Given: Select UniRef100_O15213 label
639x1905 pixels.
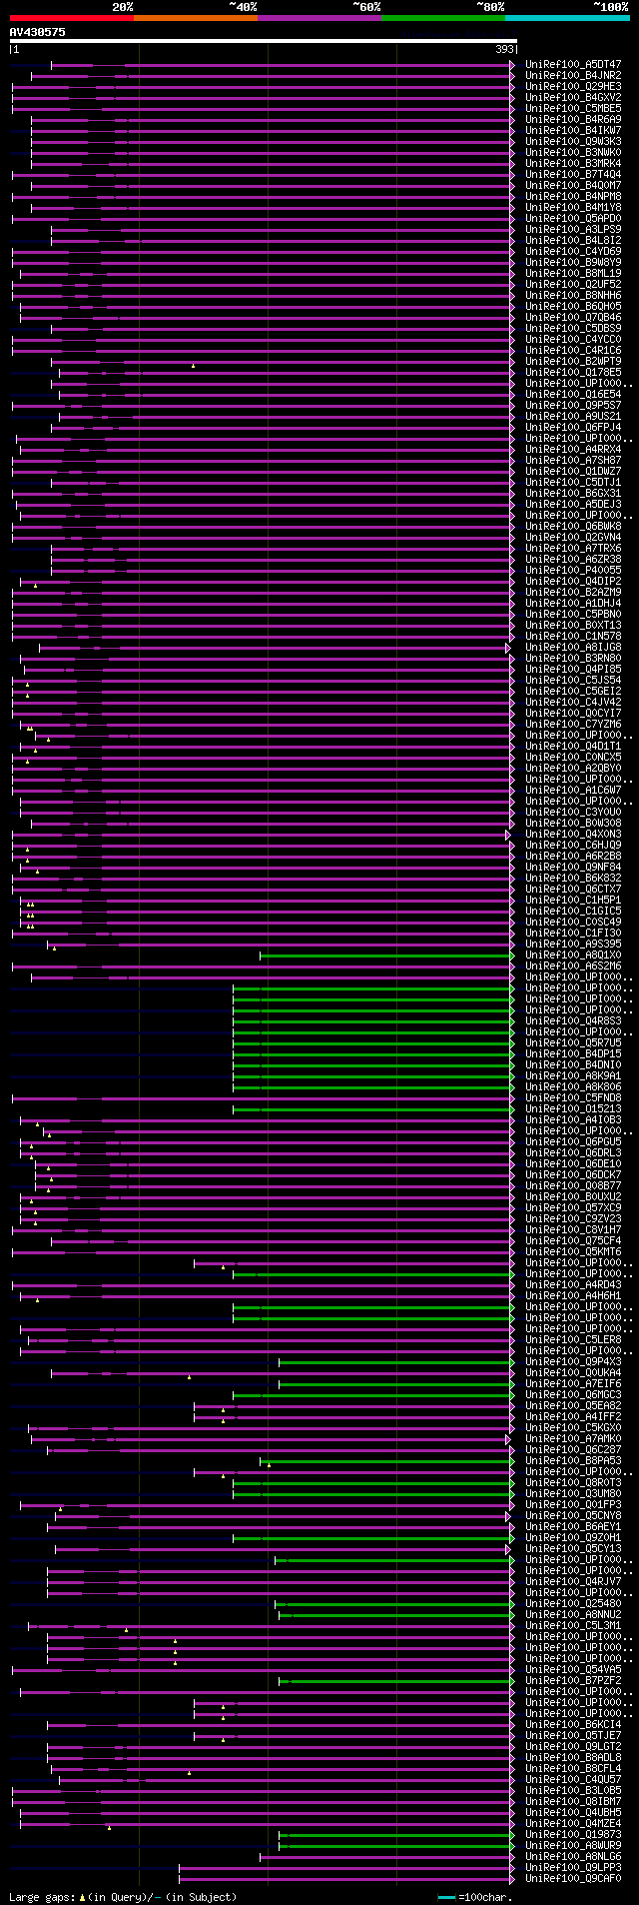Looking at the screenshot, I should [x=573, y=1109].
